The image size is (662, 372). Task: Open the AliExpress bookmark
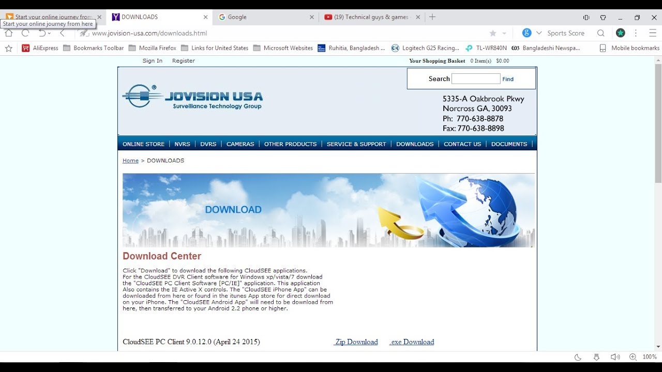click(40, 48)
